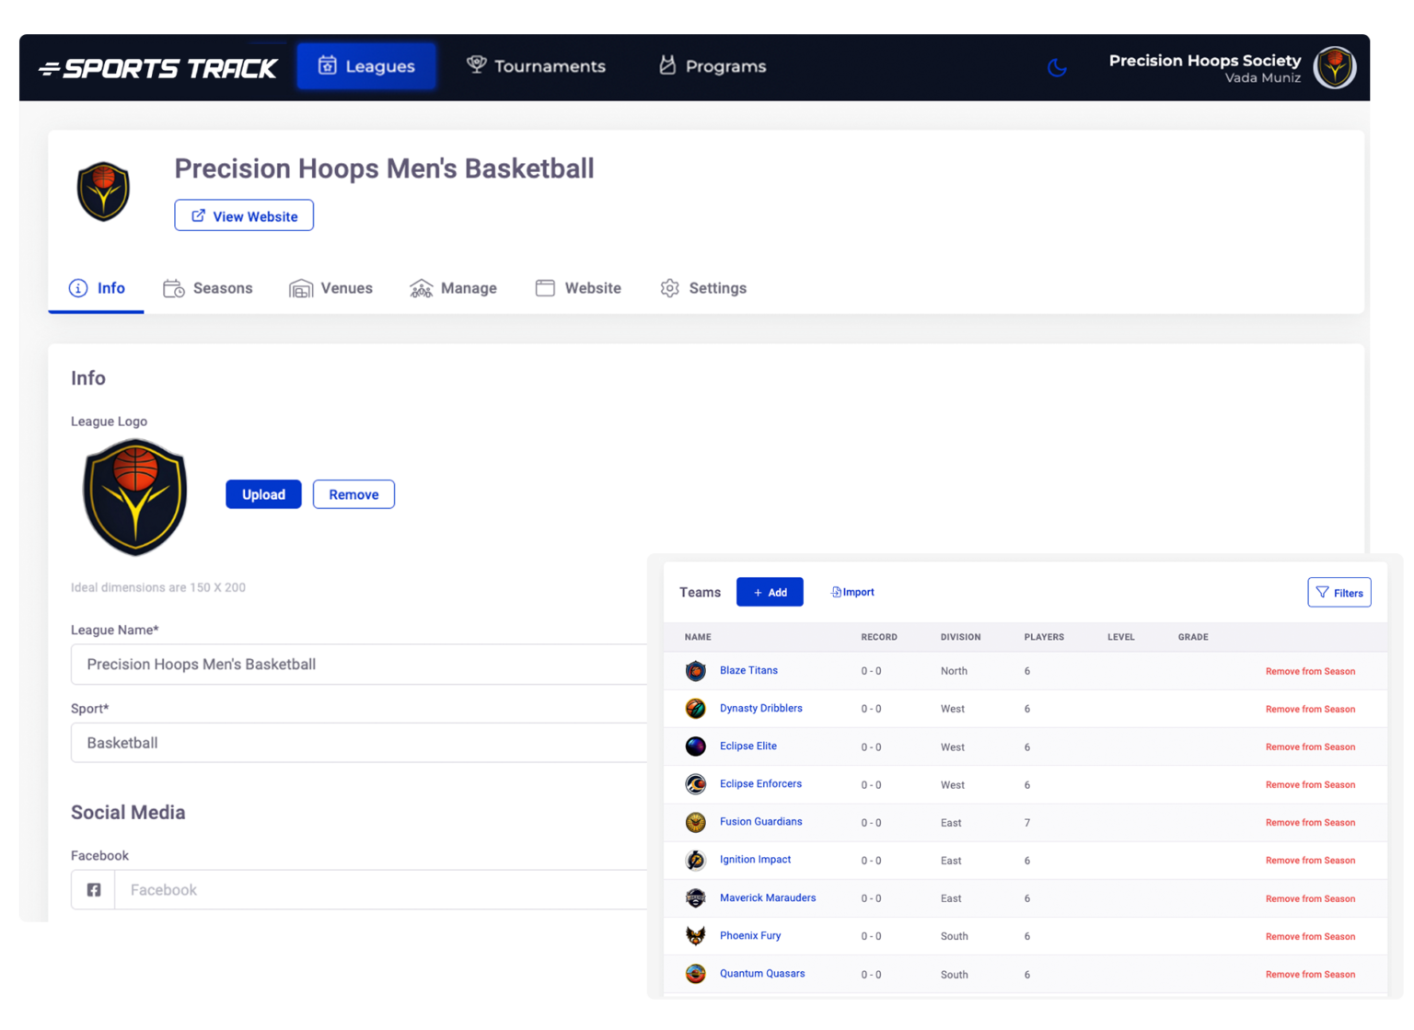Click the Facebook icon beside the input
This screenshot has height=1030, width=1414.
[93, 889]
